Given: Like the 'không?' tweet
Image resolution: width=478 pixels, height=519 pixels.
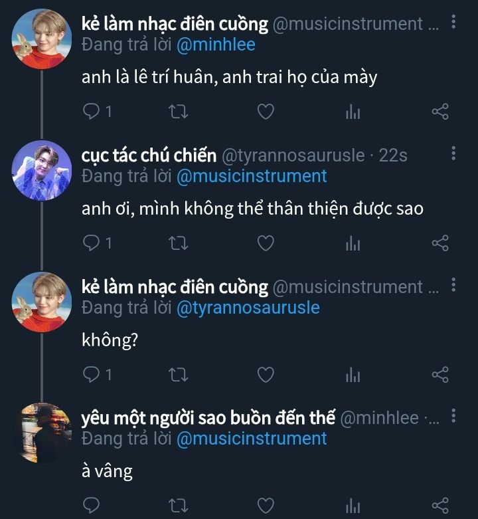Looking at the screenshot, I should (x=266, y=375).
